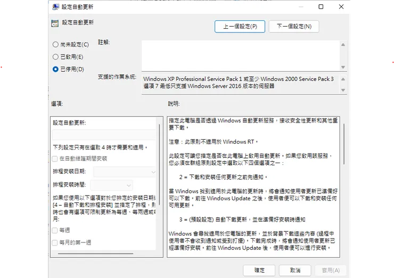The image size is (394, 278).
Task: Click text '2 = 下載和安裝任何更新之前先通知'
Action: [223, 178]
